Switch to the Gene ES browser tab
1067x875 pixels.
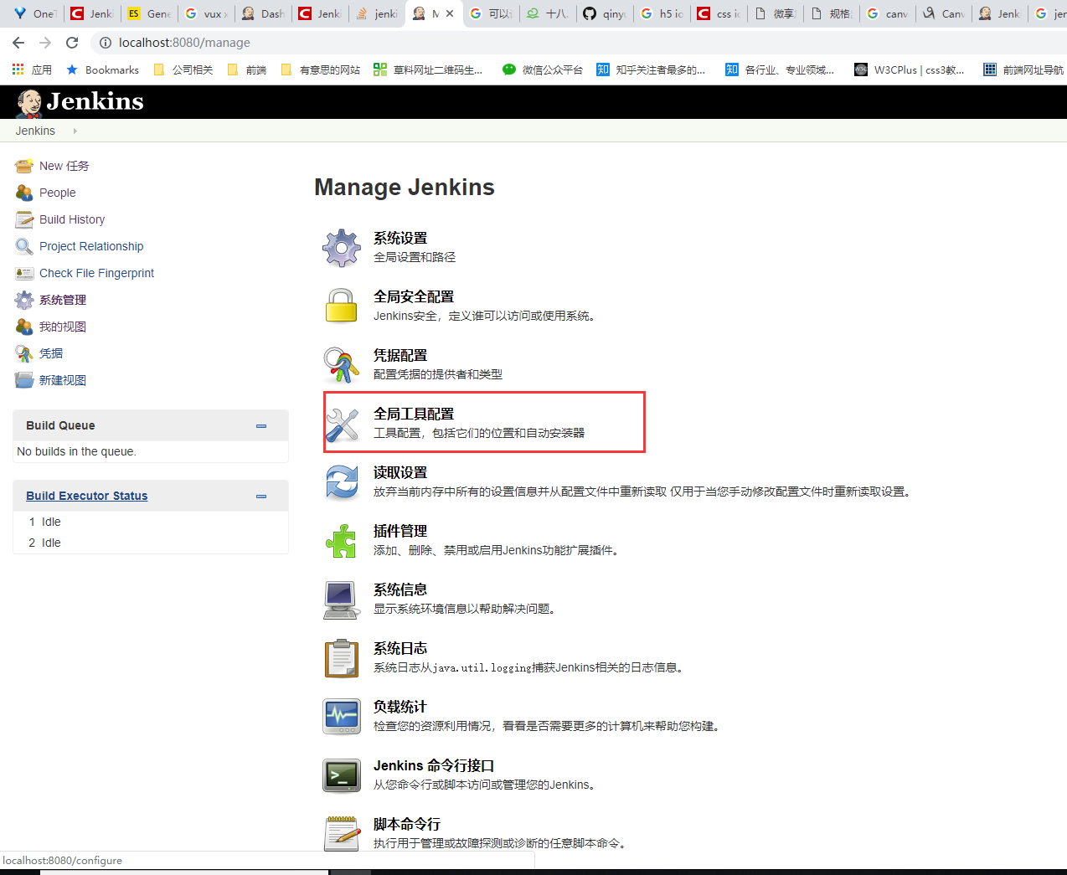[x=149, y=13]
